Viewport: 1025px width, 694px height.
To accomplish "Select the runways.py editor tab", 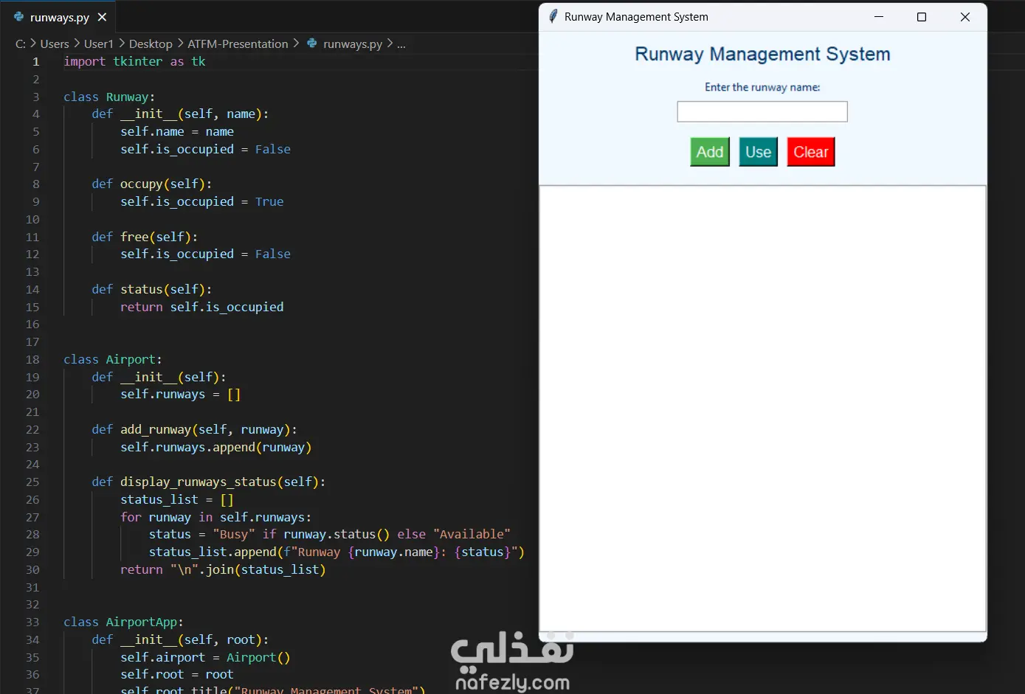I will [x=60, y=17].
